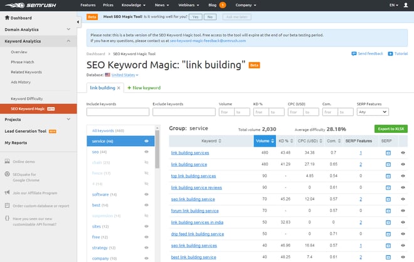Select All keywords (460) group
The image size is (414, 262).
pyautogui.click(x=108, y=130)
